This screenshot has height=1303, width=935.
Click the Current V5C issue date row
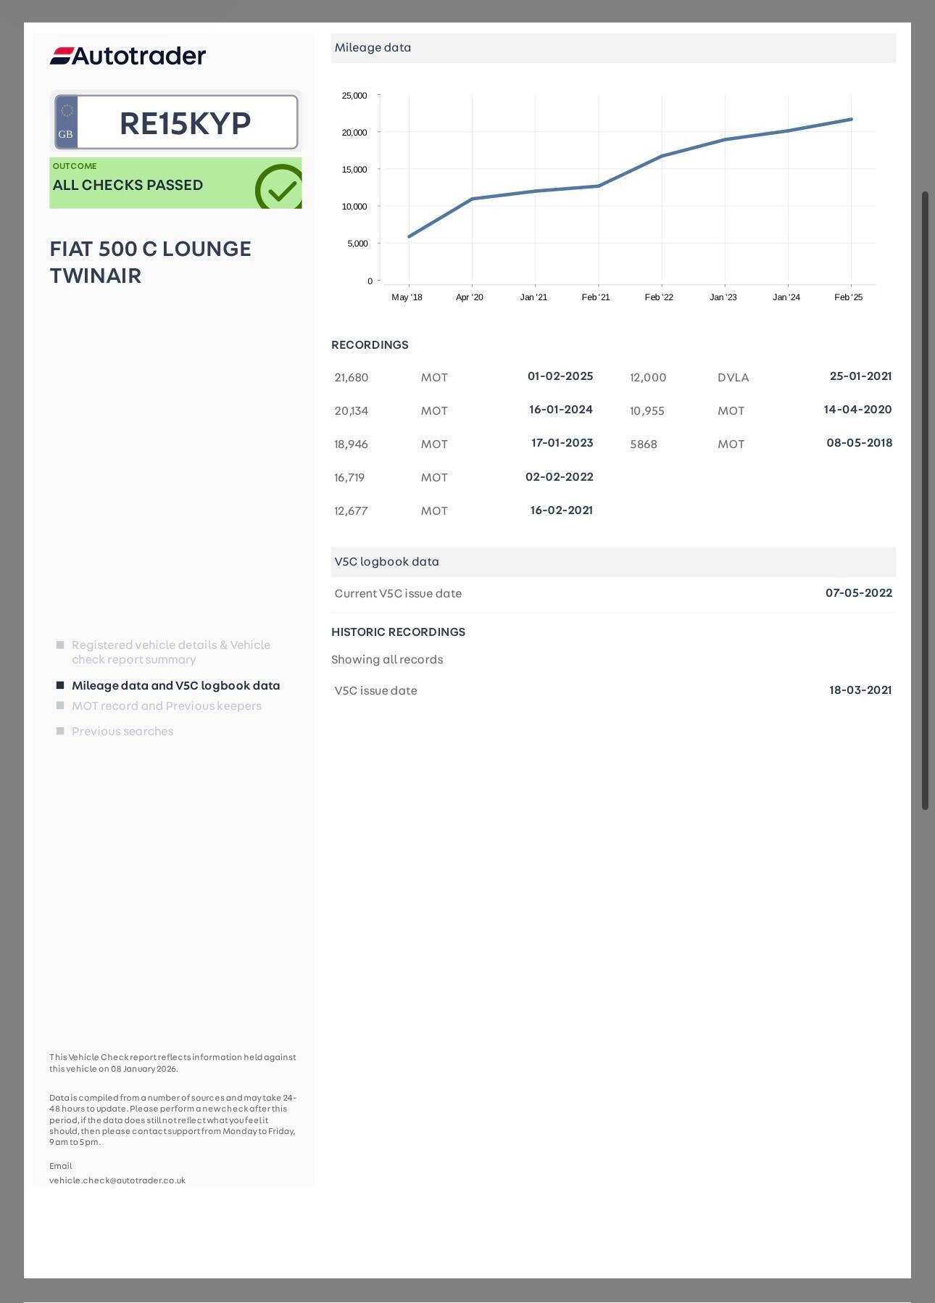pos(612,593)
